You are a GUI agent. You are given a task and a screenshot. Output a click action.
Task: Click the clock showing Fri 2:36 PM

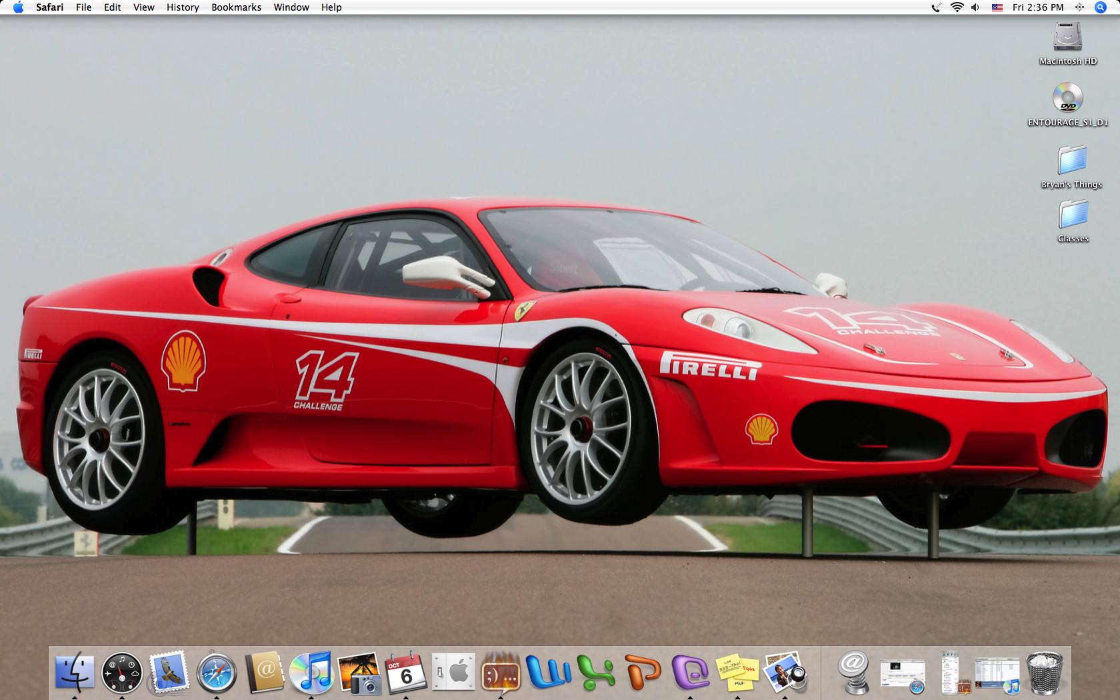(1038, 7)
